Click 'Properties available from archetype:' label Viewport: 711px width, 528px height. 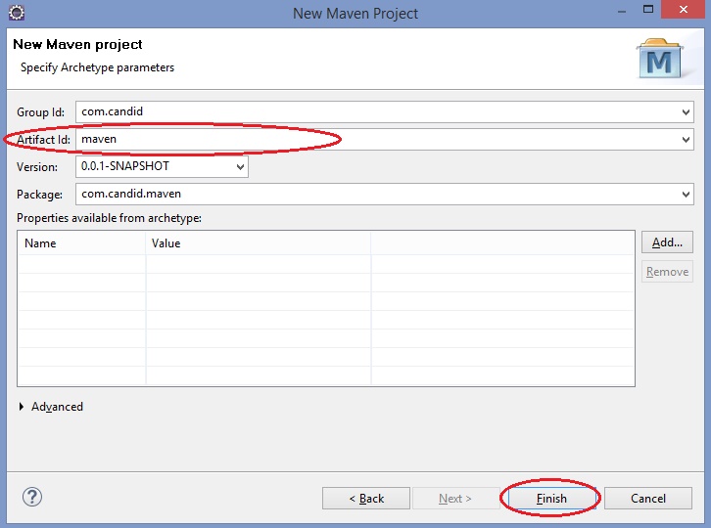(x=110, y=218)
